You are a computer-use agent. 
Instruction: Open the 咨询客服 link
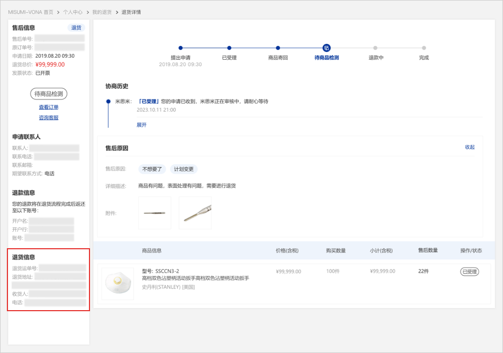(49, 117)
